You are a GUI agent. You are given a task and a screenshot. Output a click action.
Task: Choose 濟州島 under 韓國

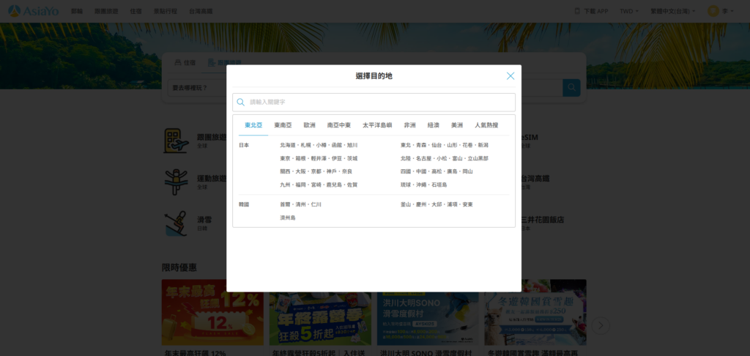click(288, 218)
